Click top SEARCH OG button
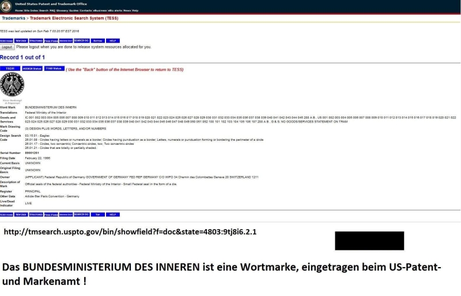Screen dimensions: 461x296 81,41
